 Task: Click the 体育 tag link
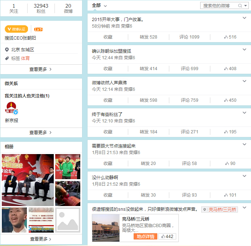pos(25,58)
